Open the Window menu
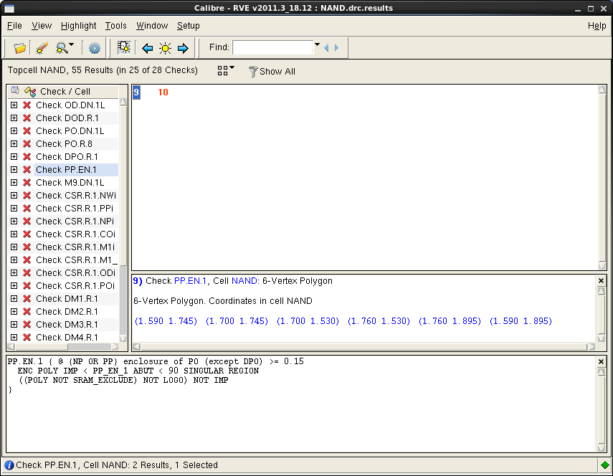The image size is (613, 476). [x=152, y=26]
